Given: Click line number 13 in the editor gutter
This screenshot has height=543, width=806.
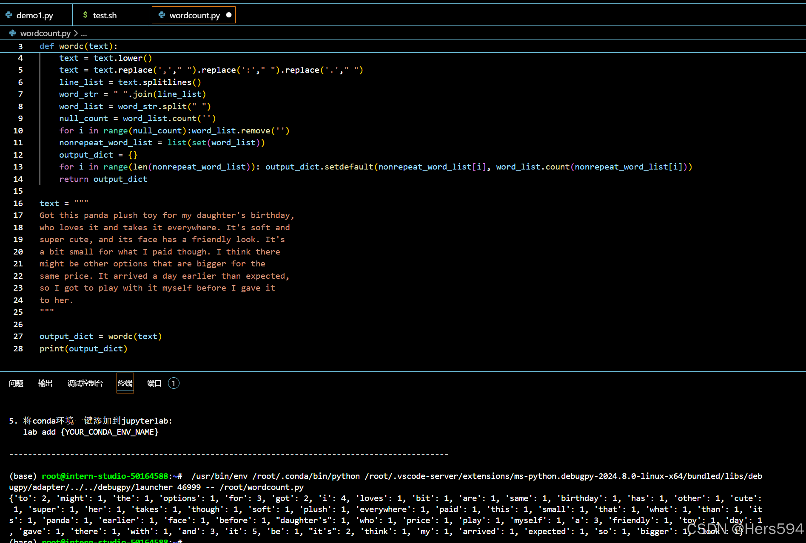Looking at the screenshot, I should [18, 167].
